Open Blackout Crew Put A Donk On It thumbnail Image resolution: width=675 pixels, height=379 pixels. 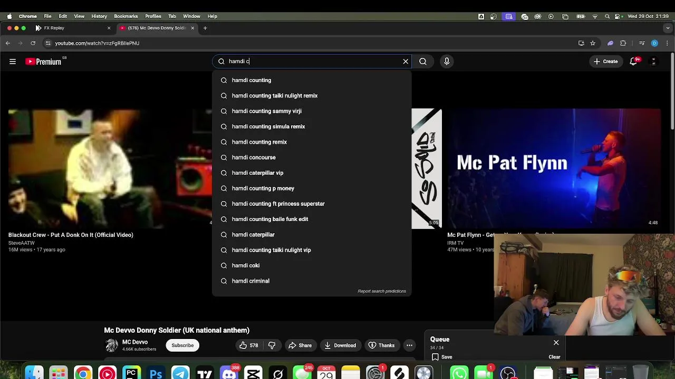coord(110,168)
